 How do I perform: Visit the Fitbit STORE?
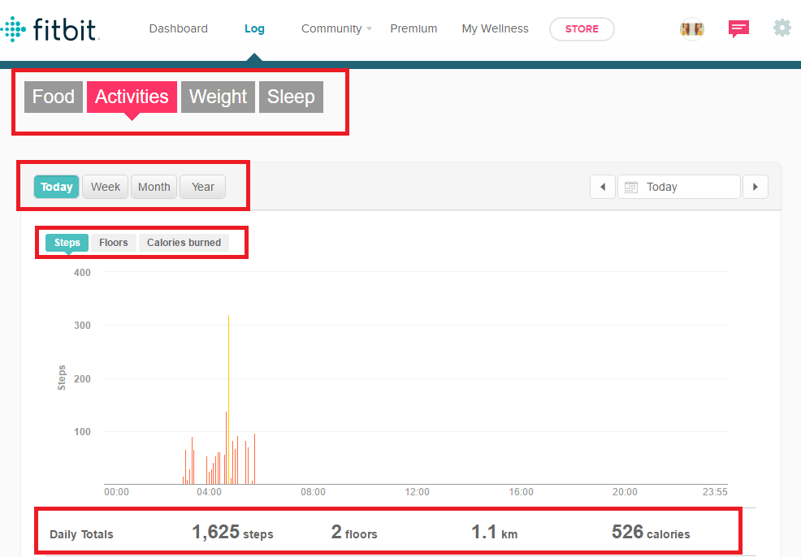point(582,29)
